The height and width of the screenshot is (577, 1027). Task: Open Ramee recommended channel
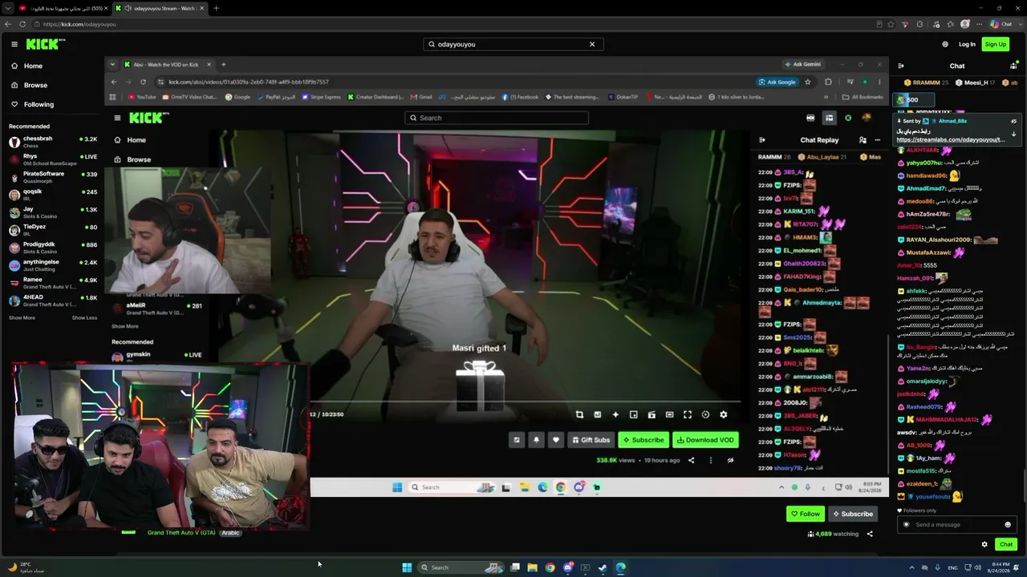(x=53, y=282)
